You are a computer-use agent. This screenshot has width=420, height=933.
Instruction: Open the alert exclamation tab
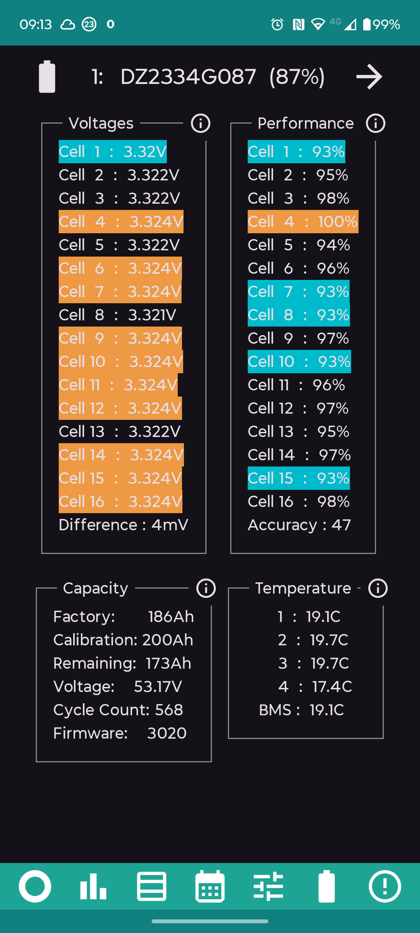tap(385, 886)
